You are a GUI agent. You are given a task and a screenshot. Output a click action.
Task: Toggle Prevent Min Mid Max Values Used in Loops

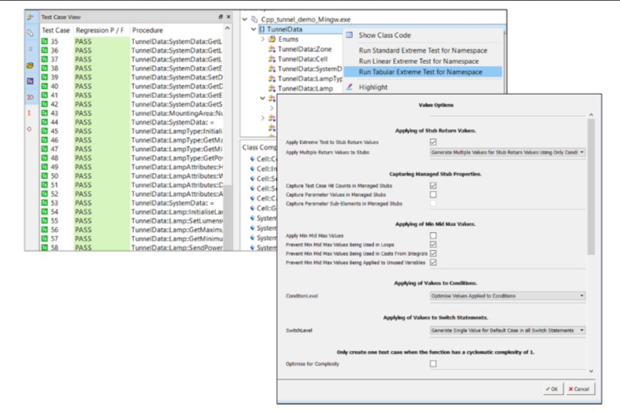click(x=433, y=244)
